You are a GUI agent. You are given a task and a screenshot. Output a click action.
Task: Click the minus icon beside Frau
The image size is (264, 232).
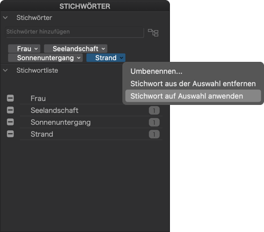point(10,98)
